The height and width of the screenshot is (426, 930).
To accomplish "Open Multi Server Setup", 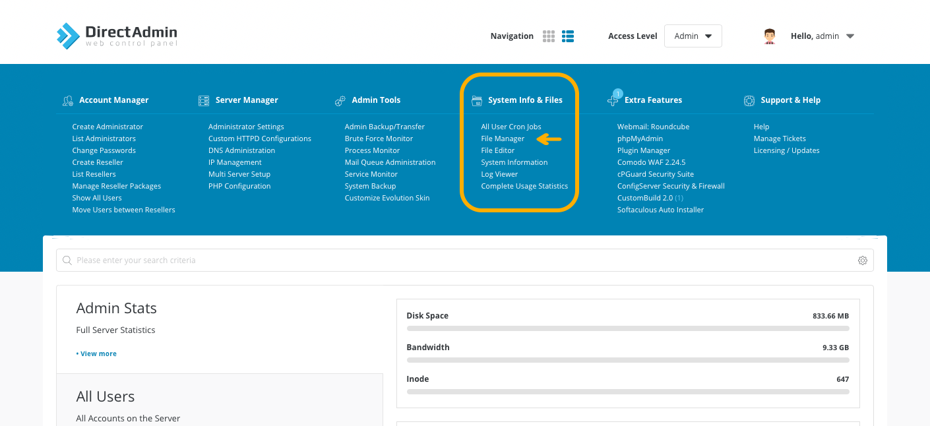I will (x=239, y=174).
